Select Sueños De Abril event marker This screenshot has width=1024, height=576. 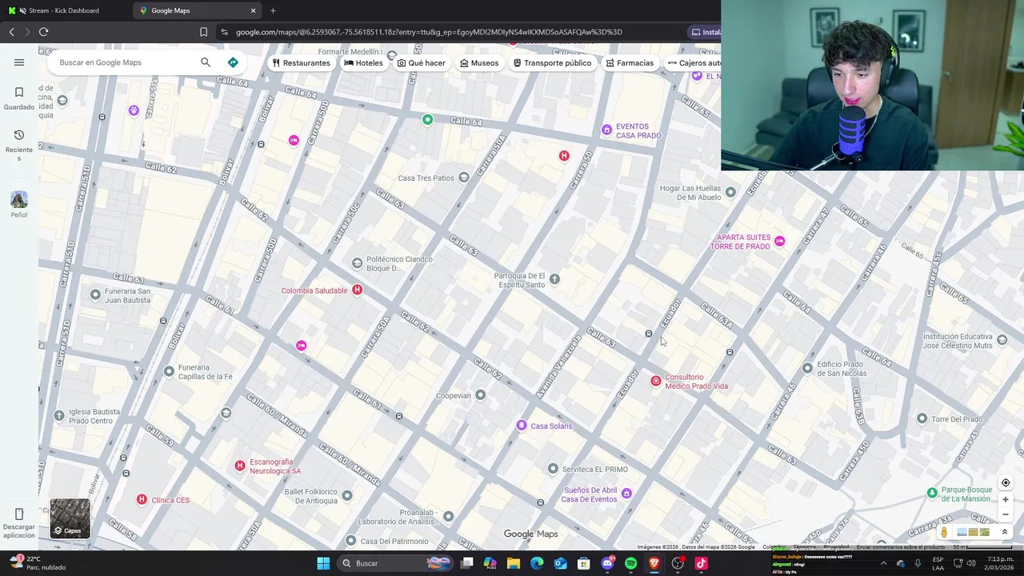coord(626,494)
